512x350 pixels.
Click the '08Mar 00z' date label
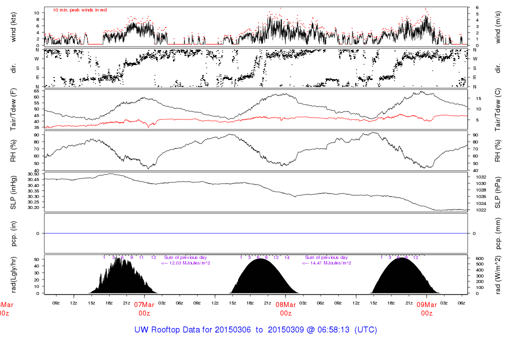[x=285, y=309]
